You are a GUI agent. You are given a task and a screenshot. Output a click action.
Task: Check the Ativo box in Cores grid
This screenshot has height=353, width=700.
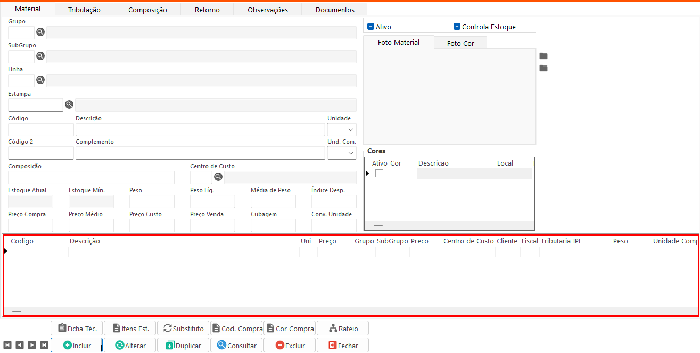point(380,174)
